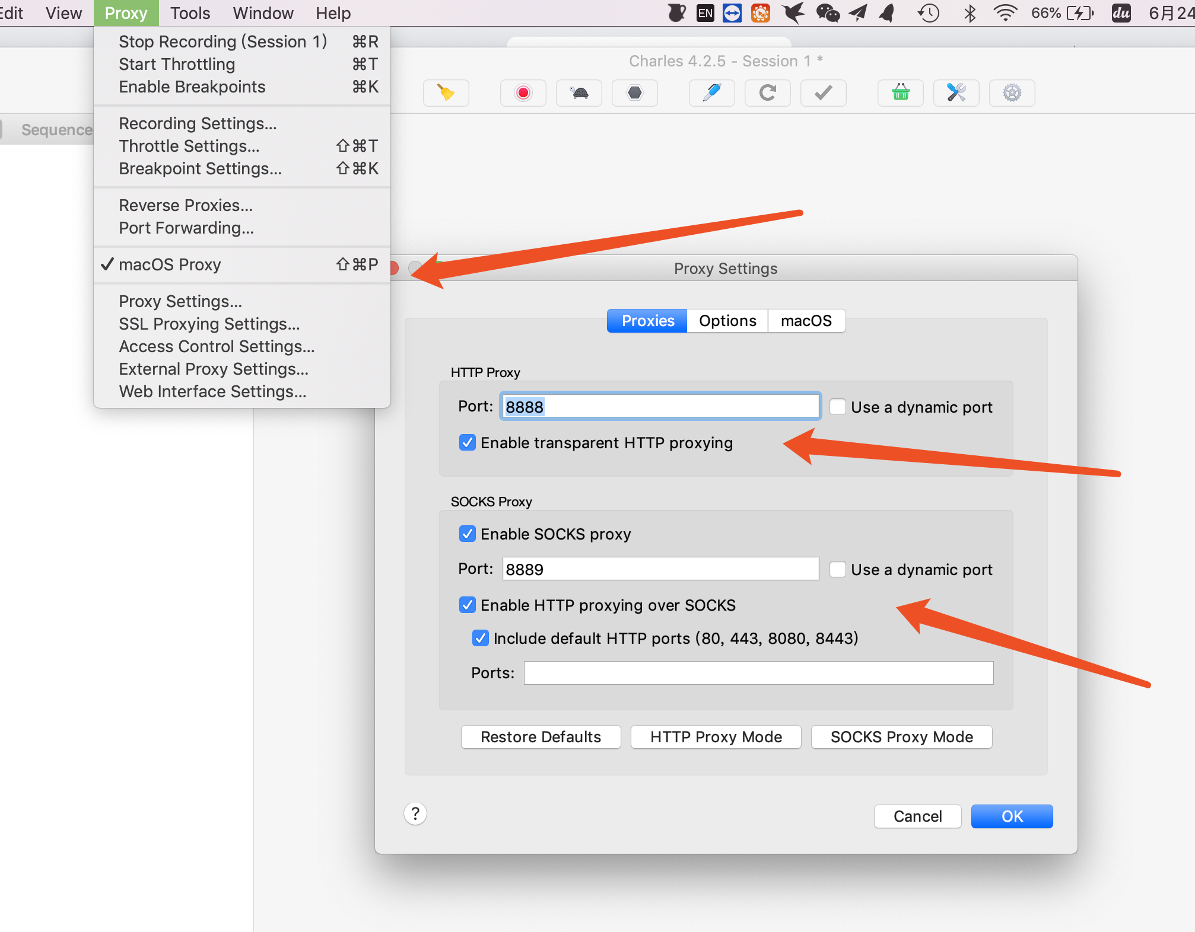Image resolution: width=1195 pixels, height=932 pixels.
Task: Click the Bluetooth menu bar icon
Action: (970, 13)
